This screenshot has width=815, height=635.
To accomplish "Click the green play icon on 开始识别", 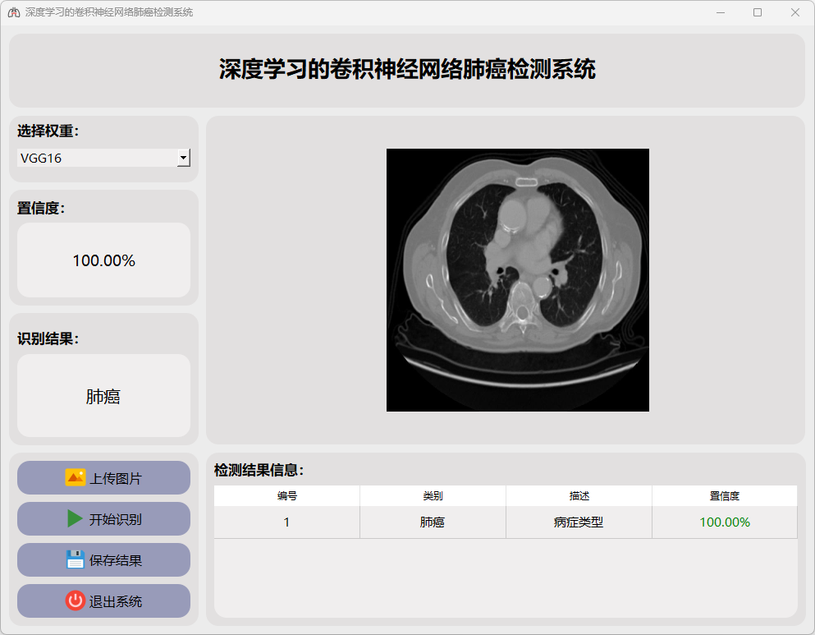I will pyautogui.click(x=75, y=518).
